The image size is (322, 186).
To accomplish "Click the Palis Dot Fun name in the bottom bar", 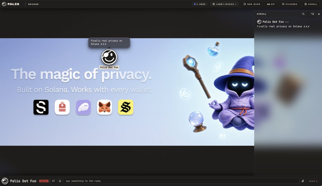I will pos(23,181).
